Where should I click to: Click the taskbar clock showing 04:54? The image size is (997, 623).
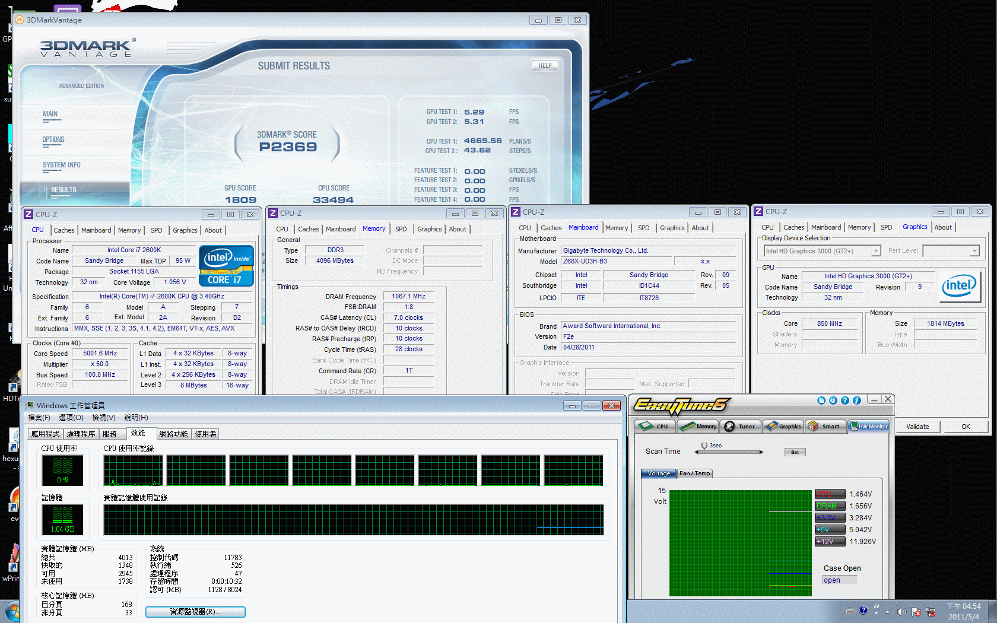pos(964,611)
